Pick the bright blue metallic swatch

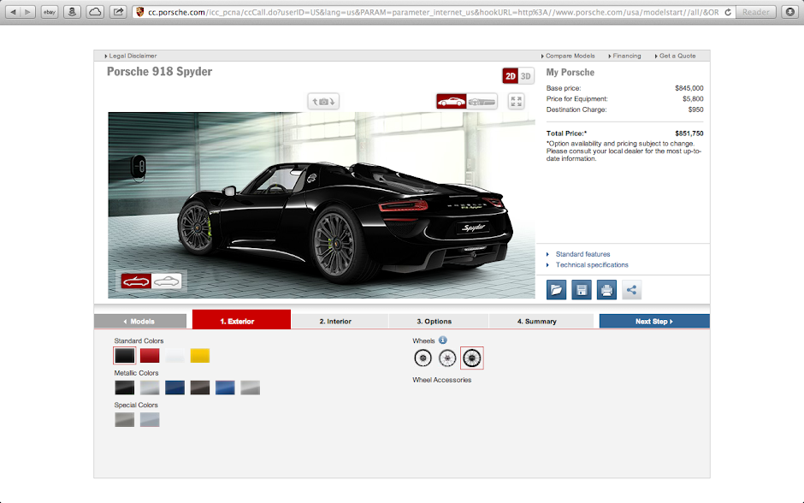225,388
